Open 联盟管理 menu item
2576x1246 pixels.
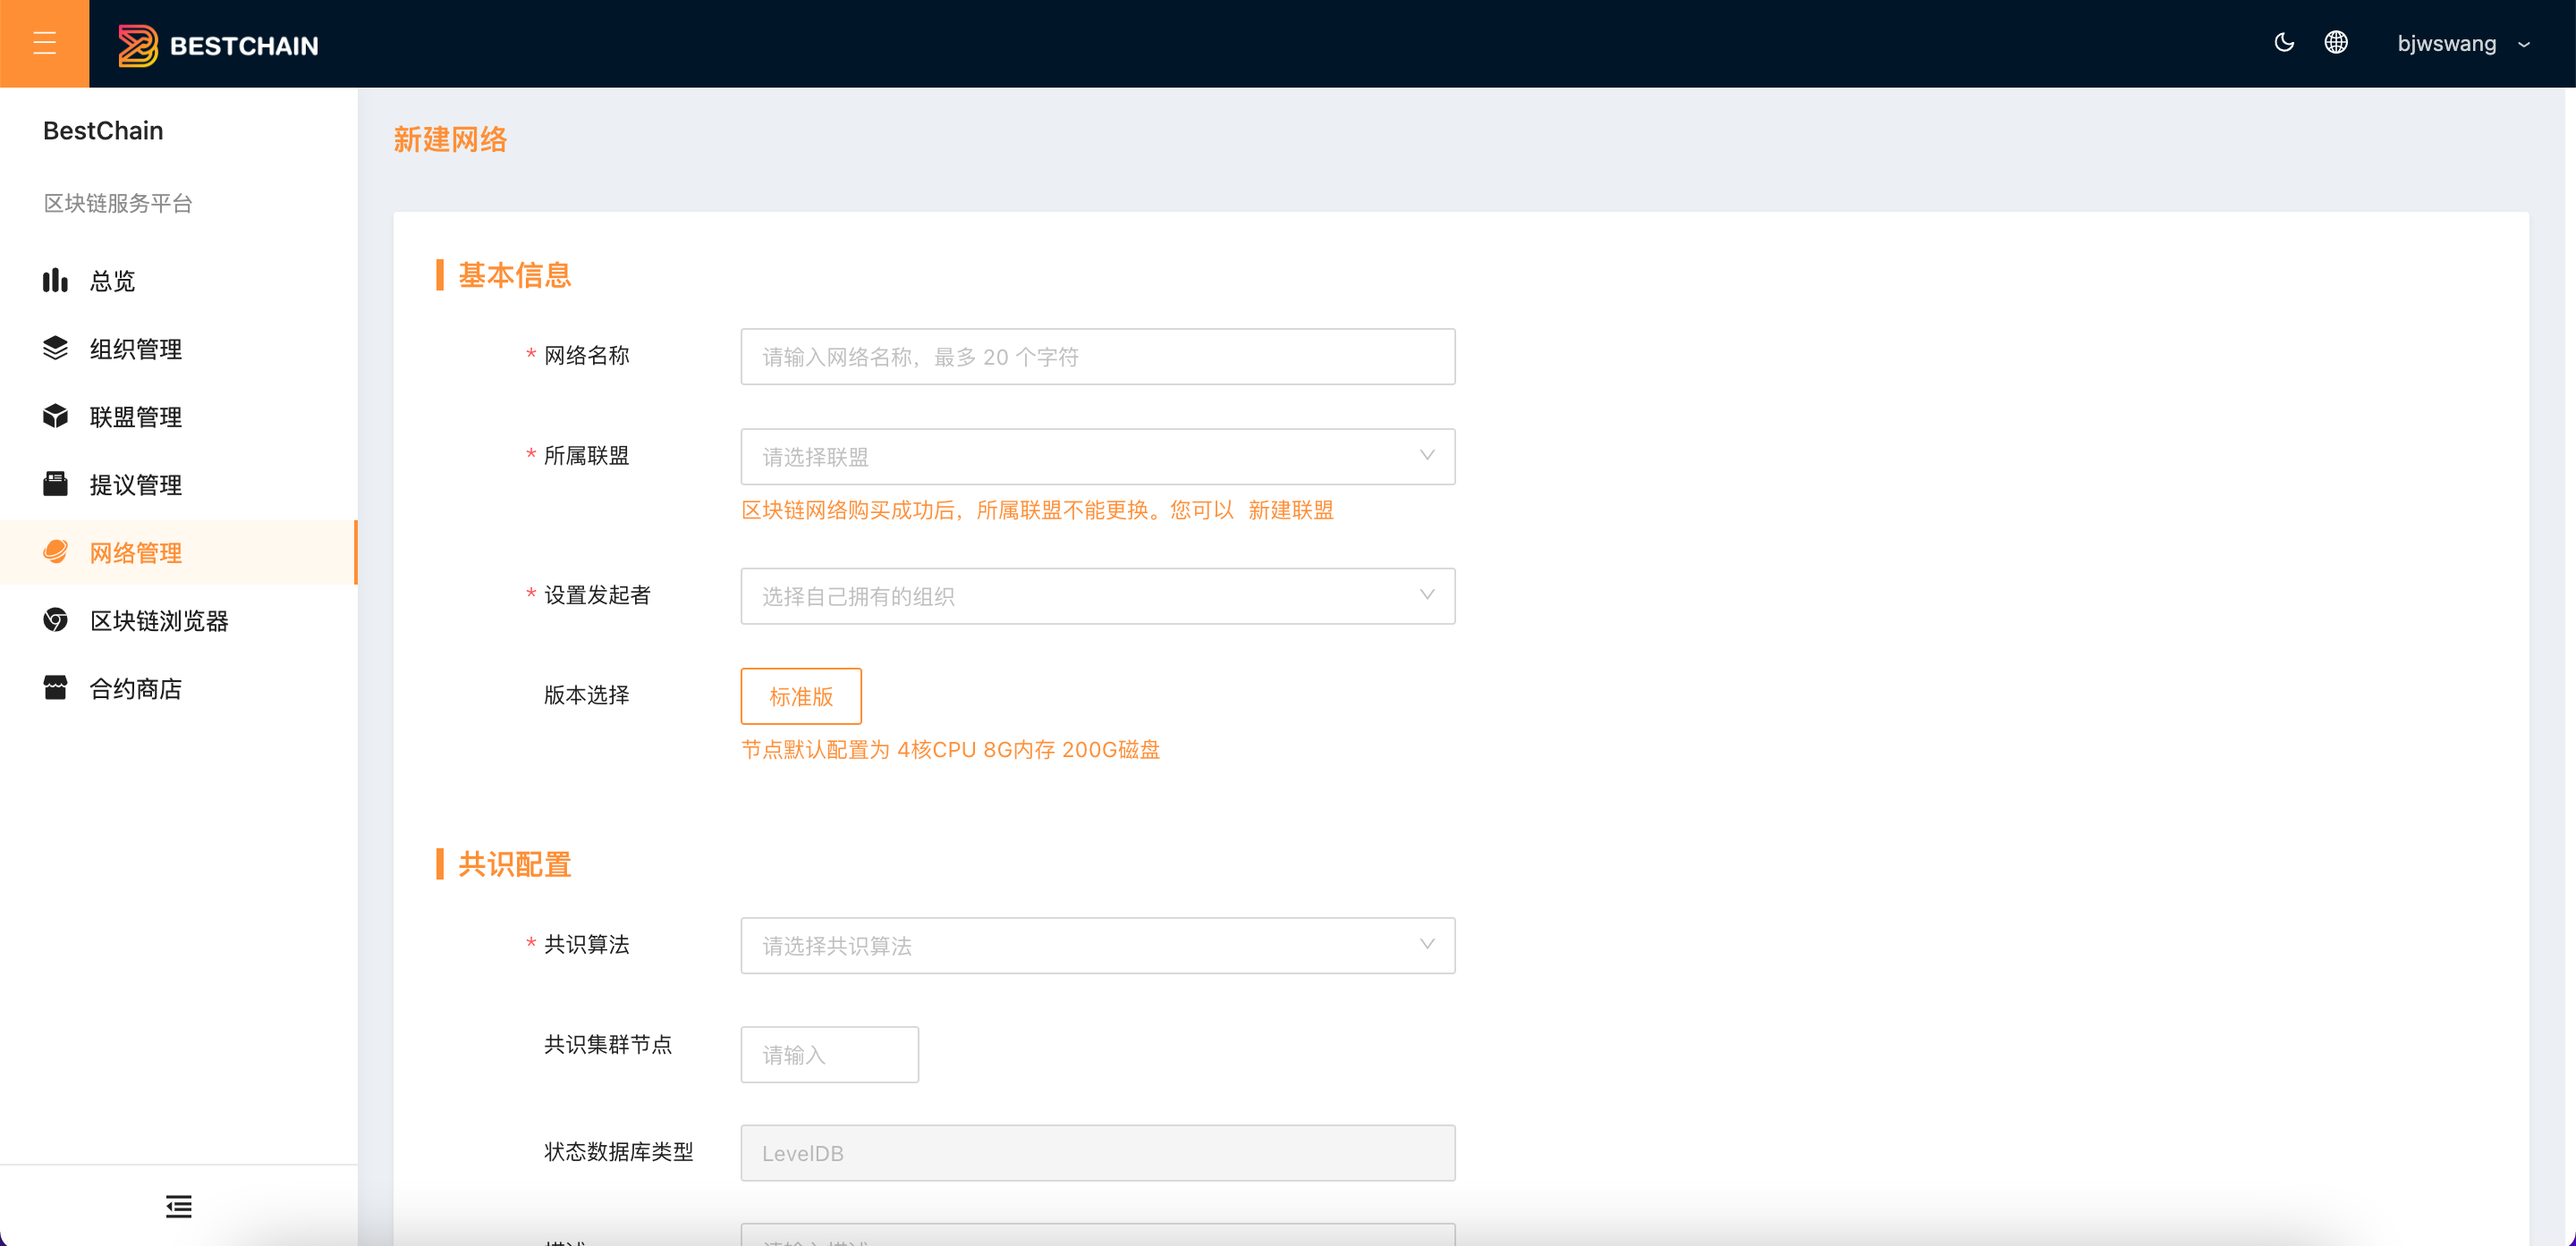pyautogui.click(x=178, y=417)
